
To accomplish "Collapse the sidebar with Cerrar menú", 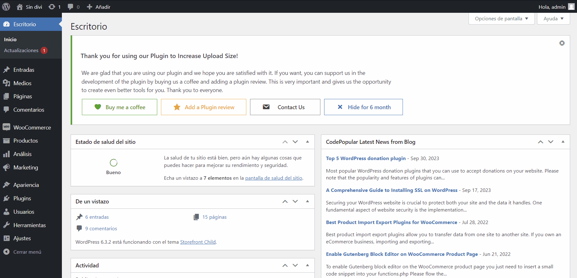I will click(27, 252).
